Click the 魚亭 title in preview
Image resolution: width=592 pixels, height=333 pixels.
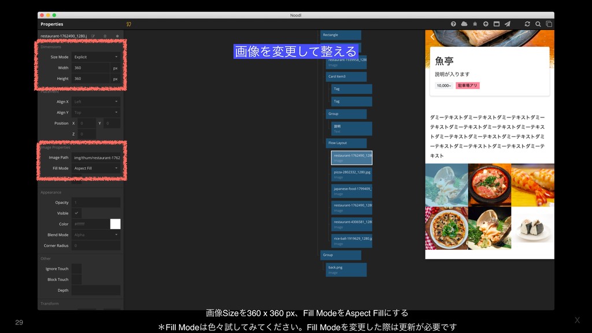coord(445,61)
